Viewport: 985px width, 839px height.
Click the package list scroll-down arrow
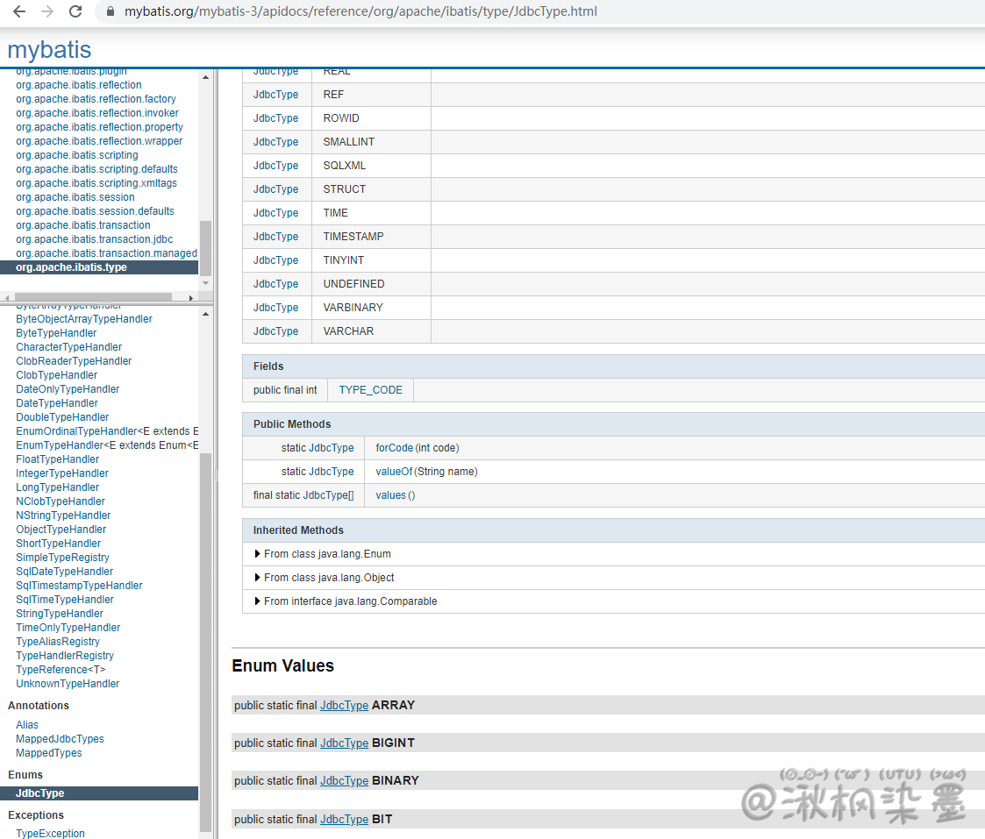click(206, 283)
